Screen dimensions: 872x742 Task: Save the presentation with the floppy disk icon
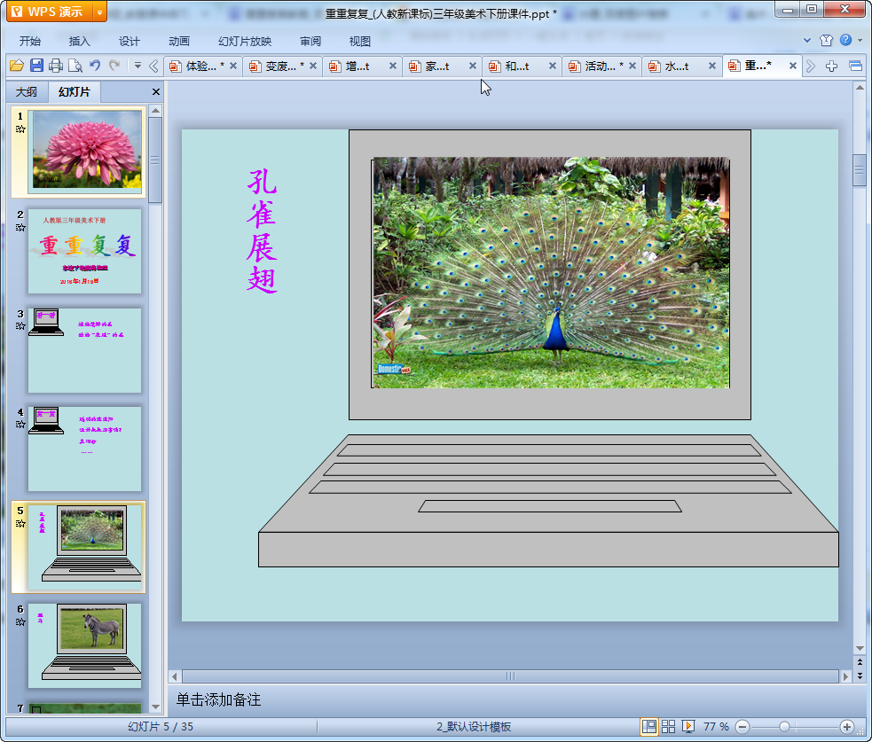(x=36, y=66)
